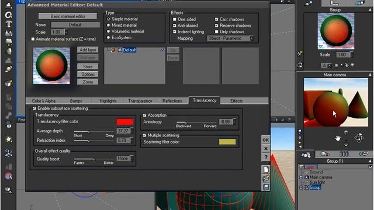Click the bottom cube group tool icon
Viewport: 374px width, 210px height.
9,190
